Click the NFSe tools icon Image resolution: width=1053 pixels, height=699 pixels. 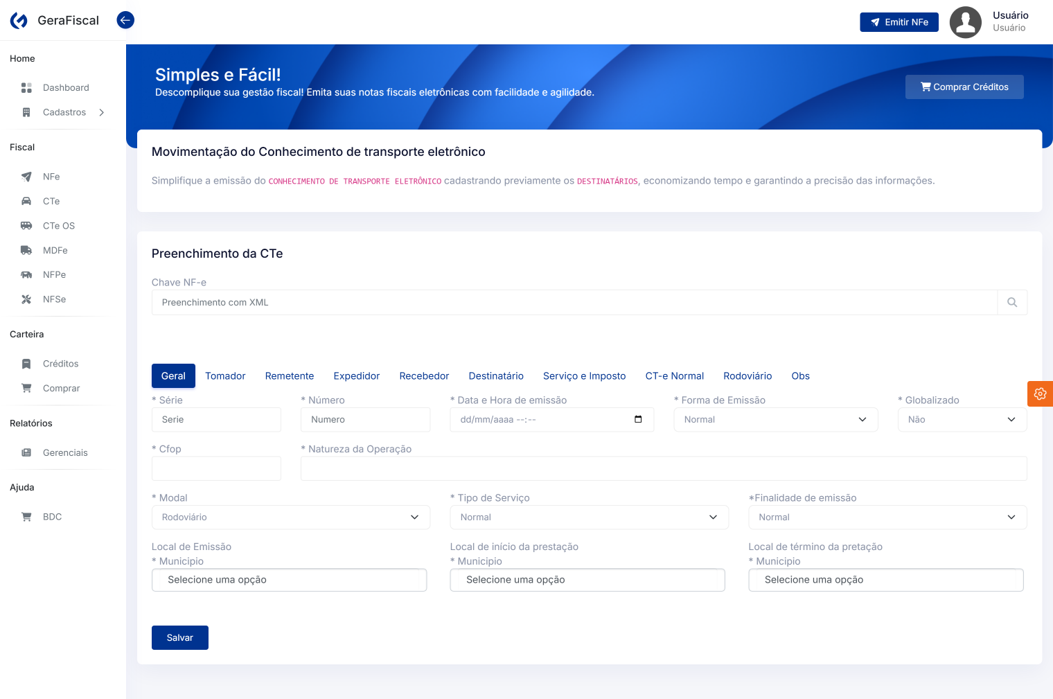(x=26, y=299)
